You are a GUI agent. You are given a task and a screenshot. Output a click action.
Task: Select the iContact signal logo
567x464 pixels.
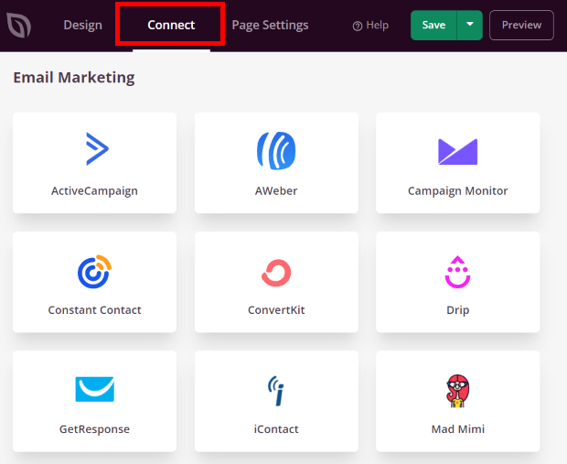tap(276, 391)
